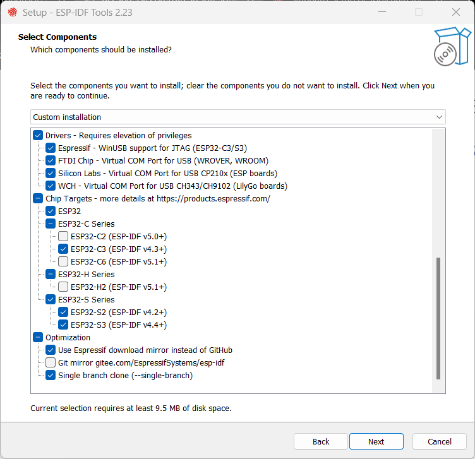The width and height of the screenshot is (475, 459).
Task: Select the 'Optimization' row text
Action: (x=68, y=337)
